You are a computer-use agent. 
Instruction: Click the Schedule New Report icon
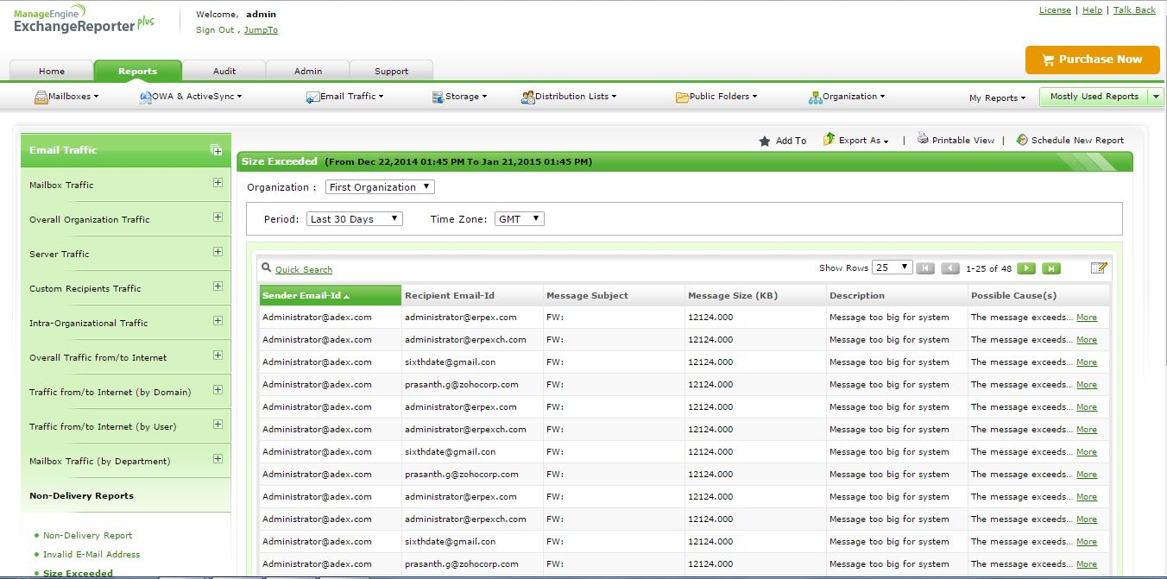tap(1022, 140)
